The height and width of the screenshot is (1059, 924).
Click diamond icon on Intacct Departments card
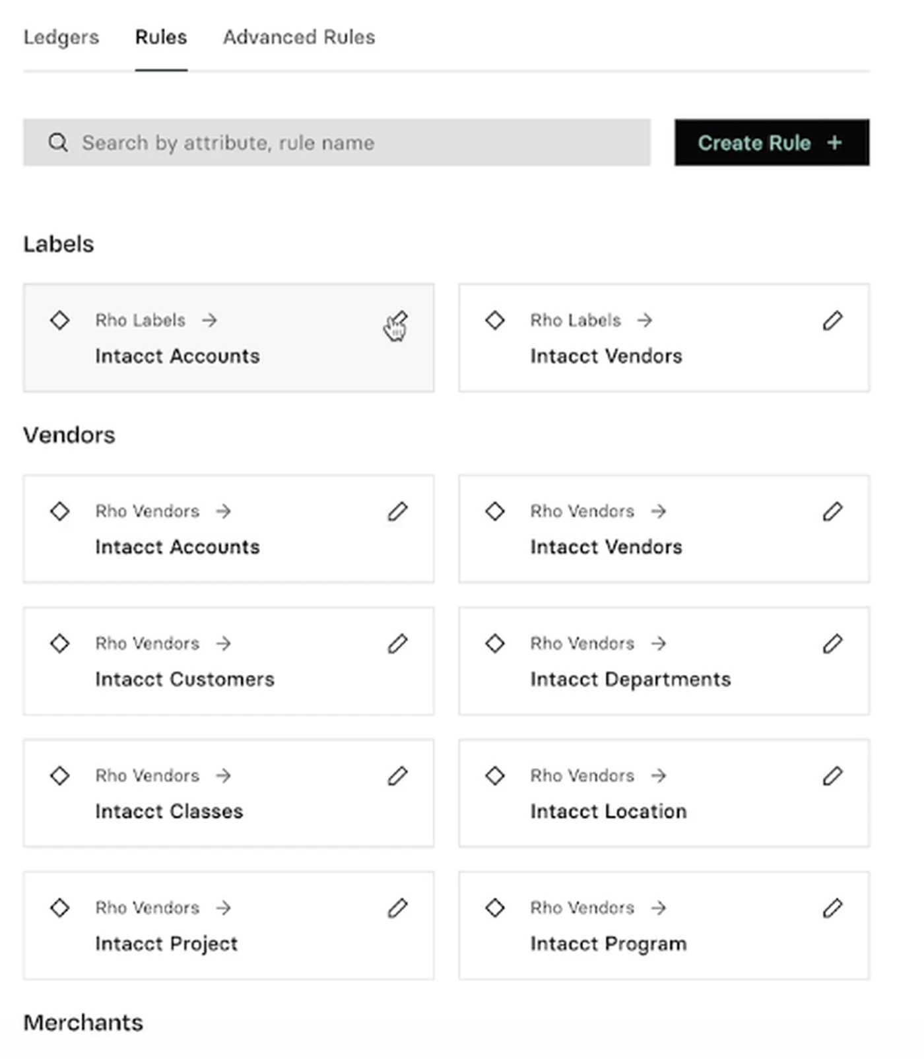pos(495,643)
